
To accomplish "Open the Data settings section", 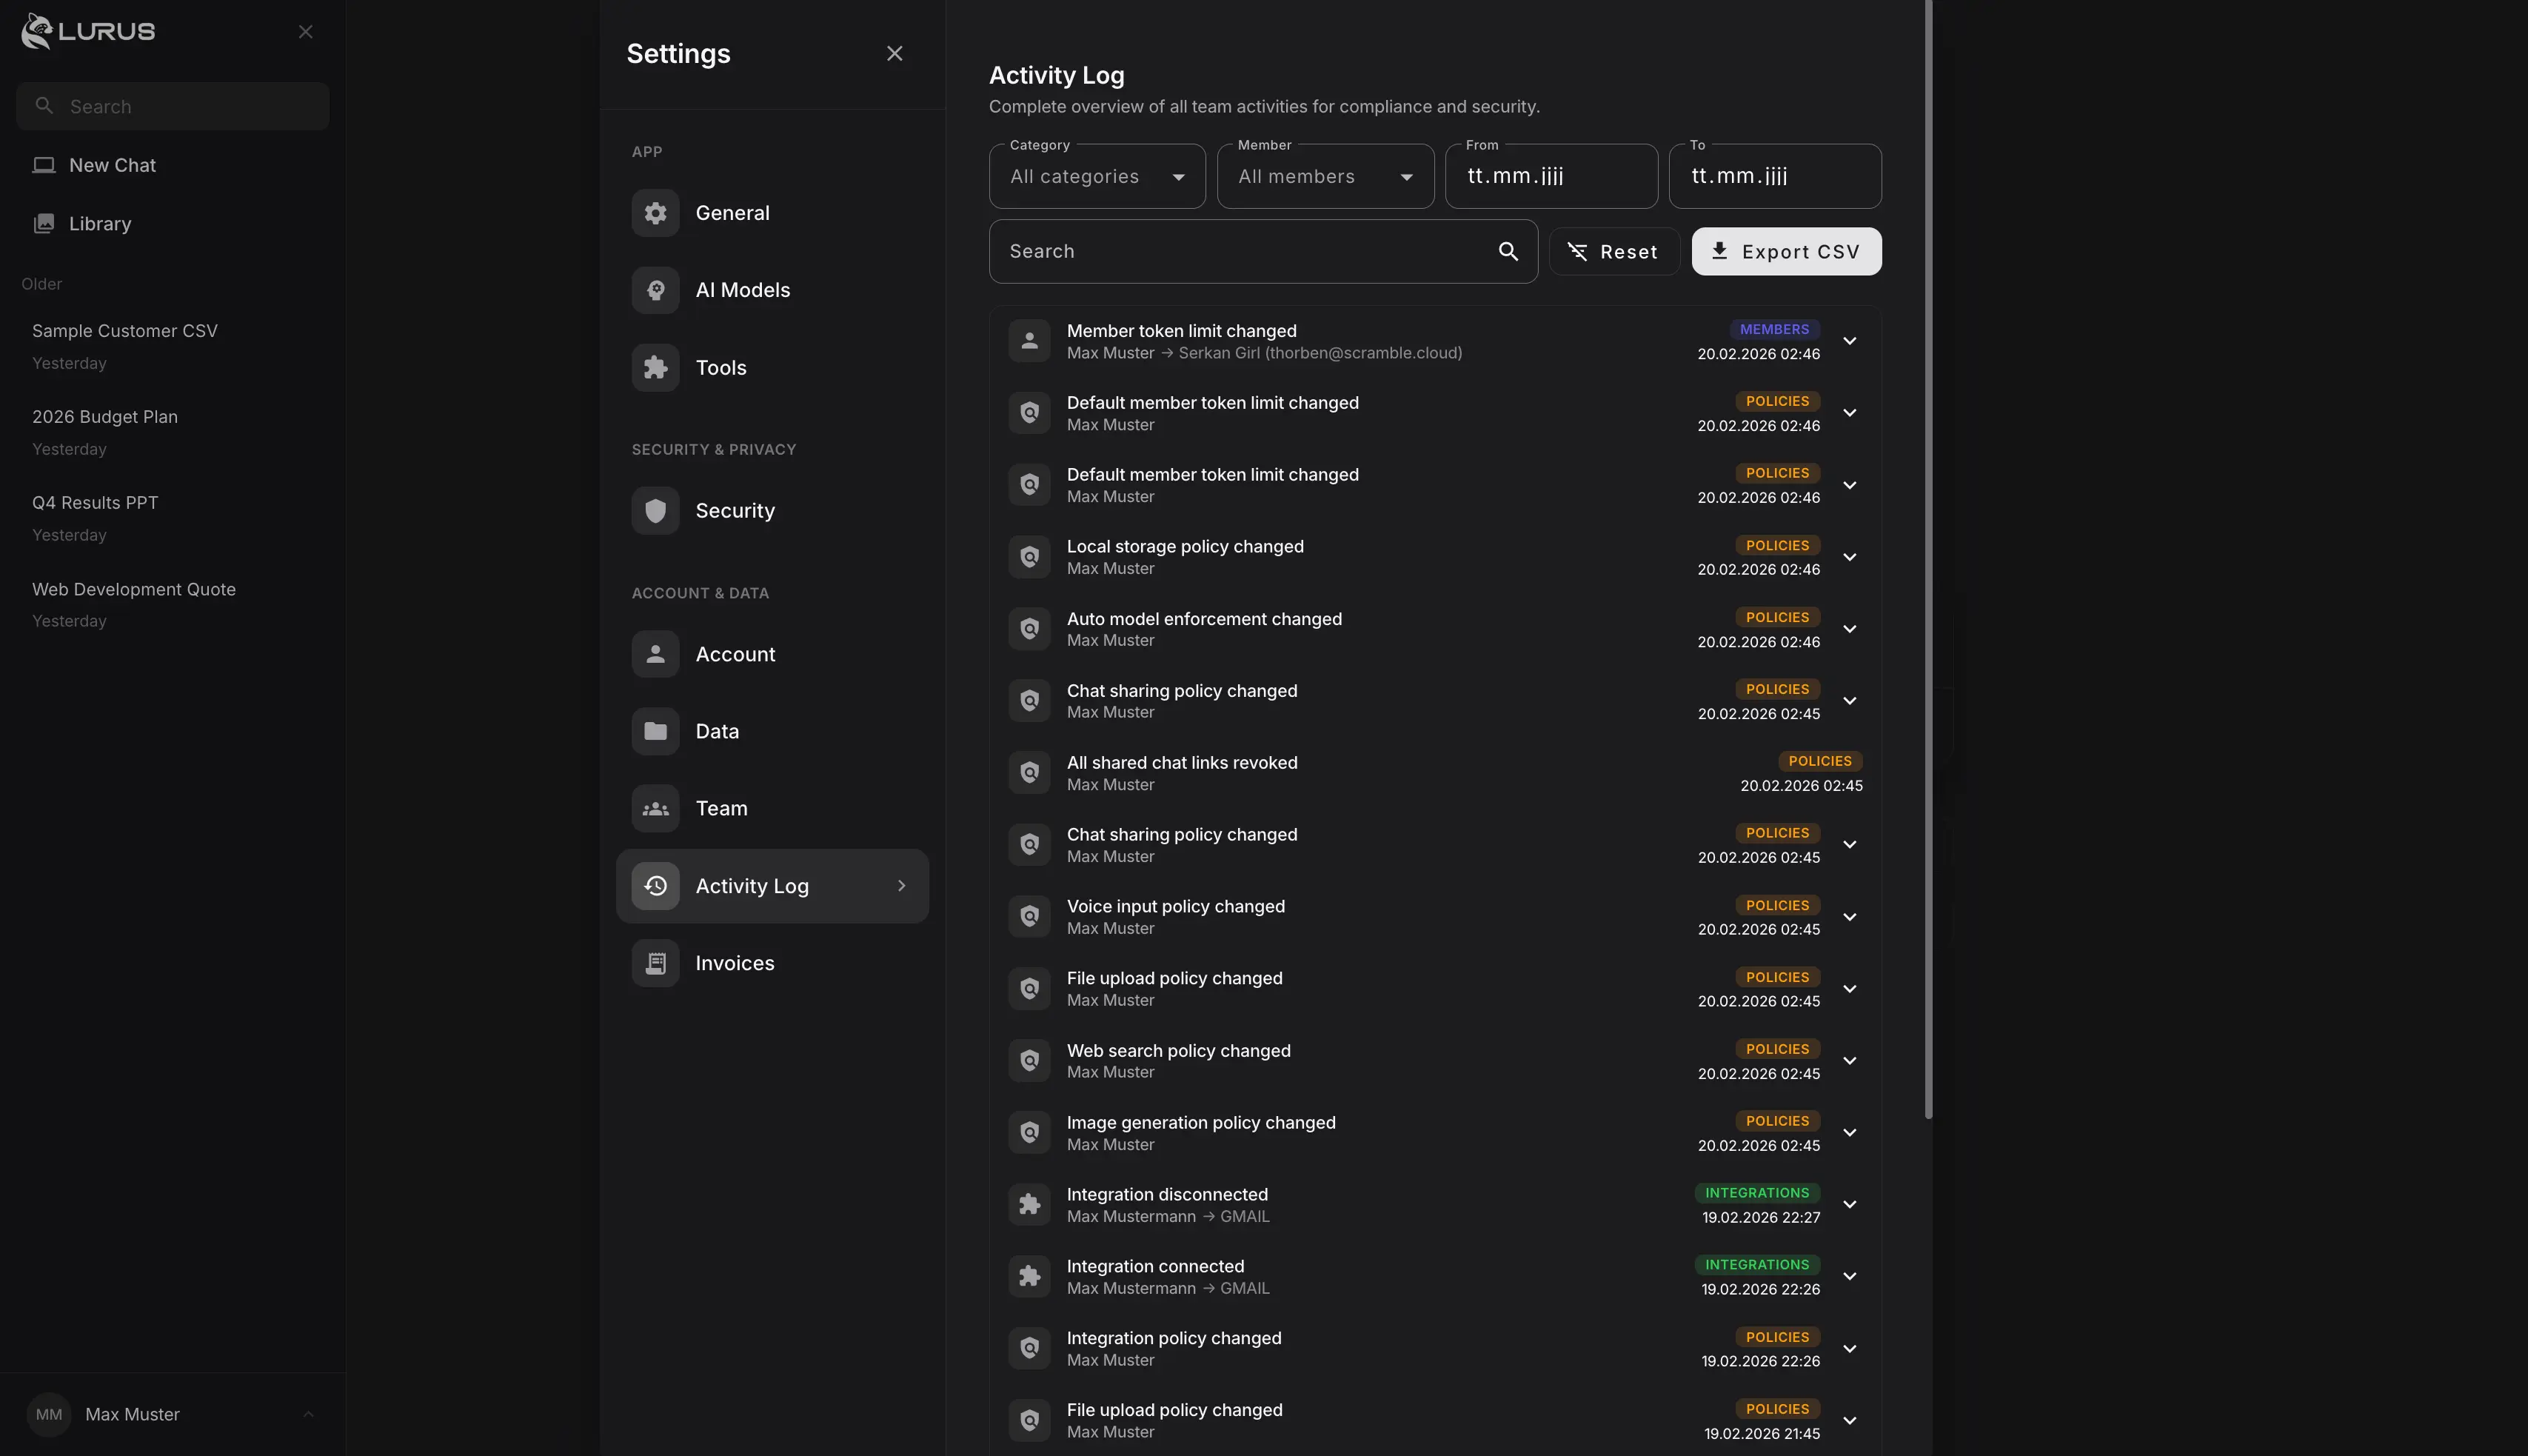I will (718, 731).
